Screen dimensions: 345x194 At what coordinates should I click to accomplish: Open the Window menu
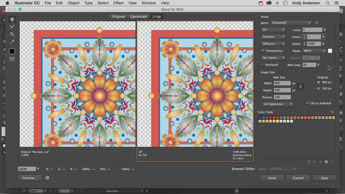[x=149, y=3]
